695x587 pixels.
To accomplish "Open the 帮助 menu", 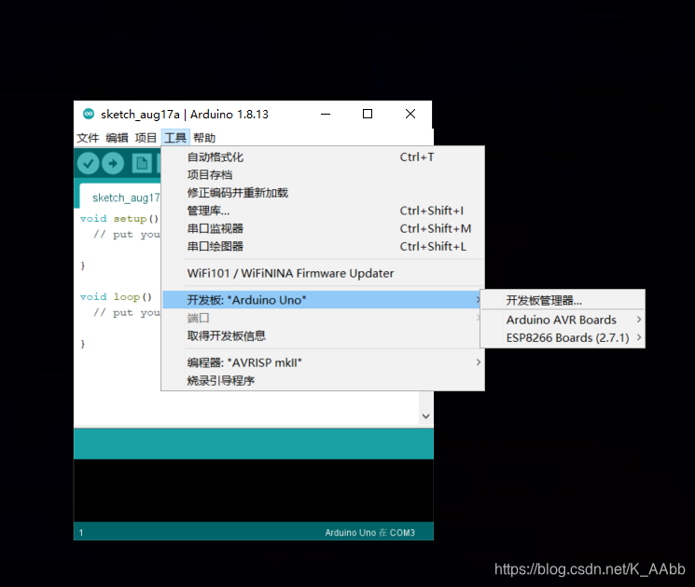I will 204,138.
